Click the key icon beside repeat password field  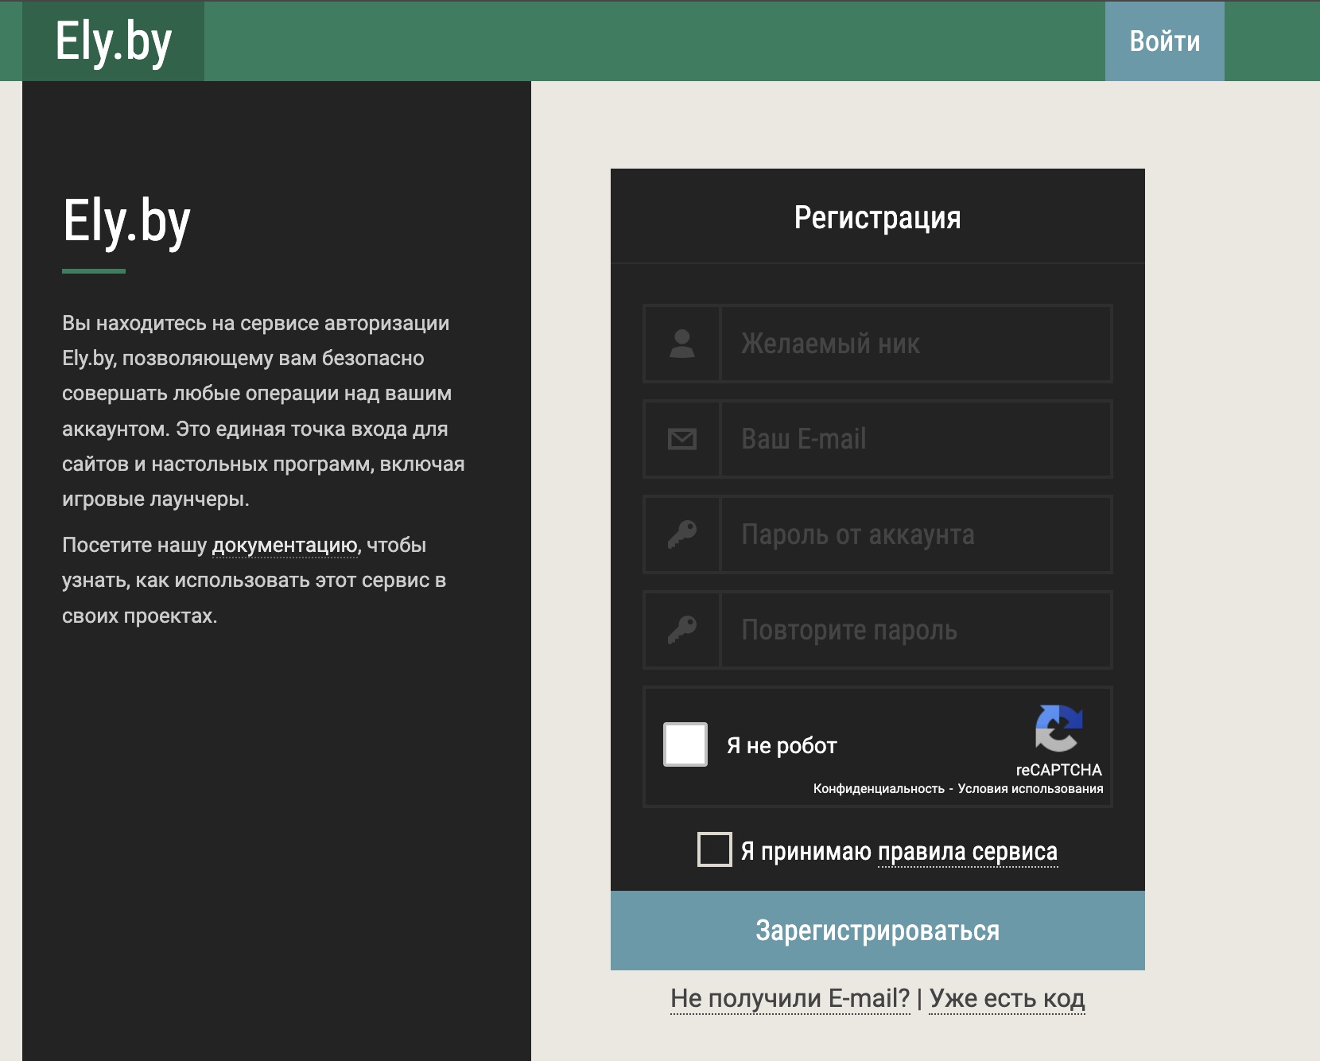click(x=682, y=630)
